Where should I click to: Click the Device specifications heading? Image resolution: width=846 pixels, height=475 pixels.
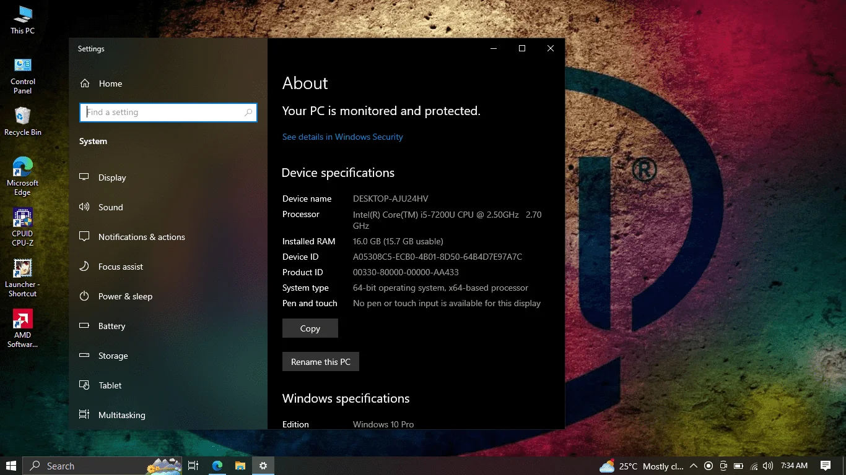(x=338, y=173)
